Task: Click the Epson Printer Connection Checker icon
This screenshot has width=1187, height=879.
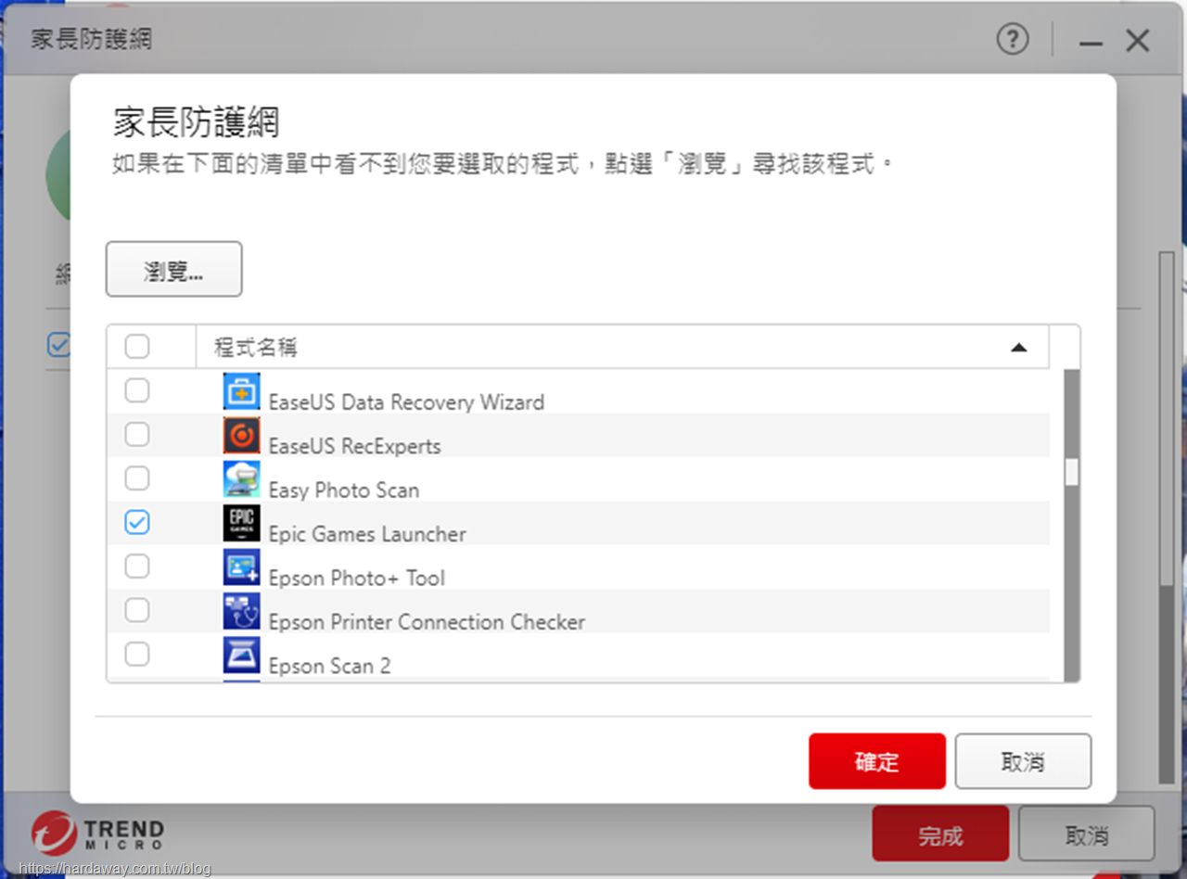Action: (242, 611)
